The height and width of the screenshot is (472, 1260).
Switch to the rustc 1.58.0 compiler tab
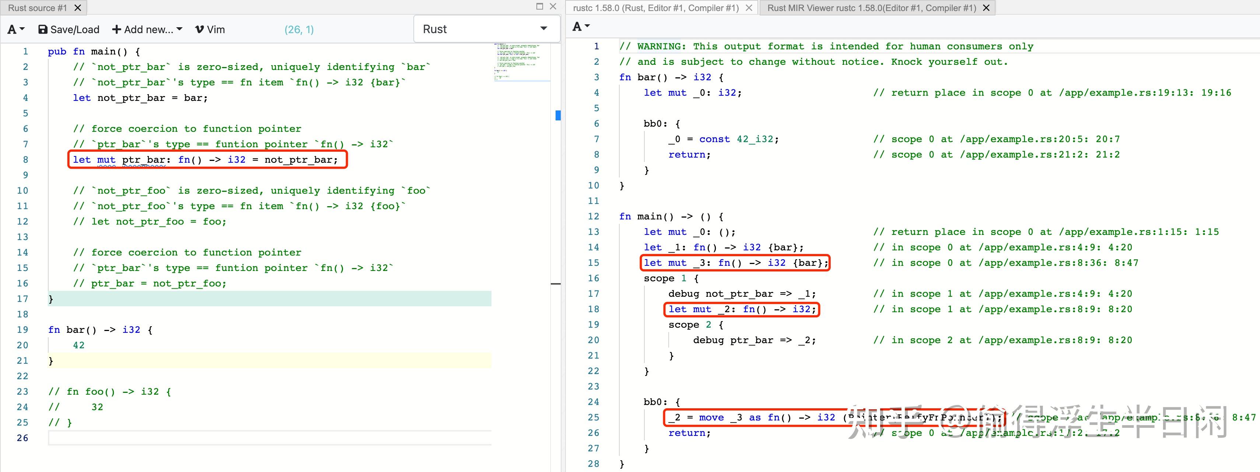tap(655, 8)
